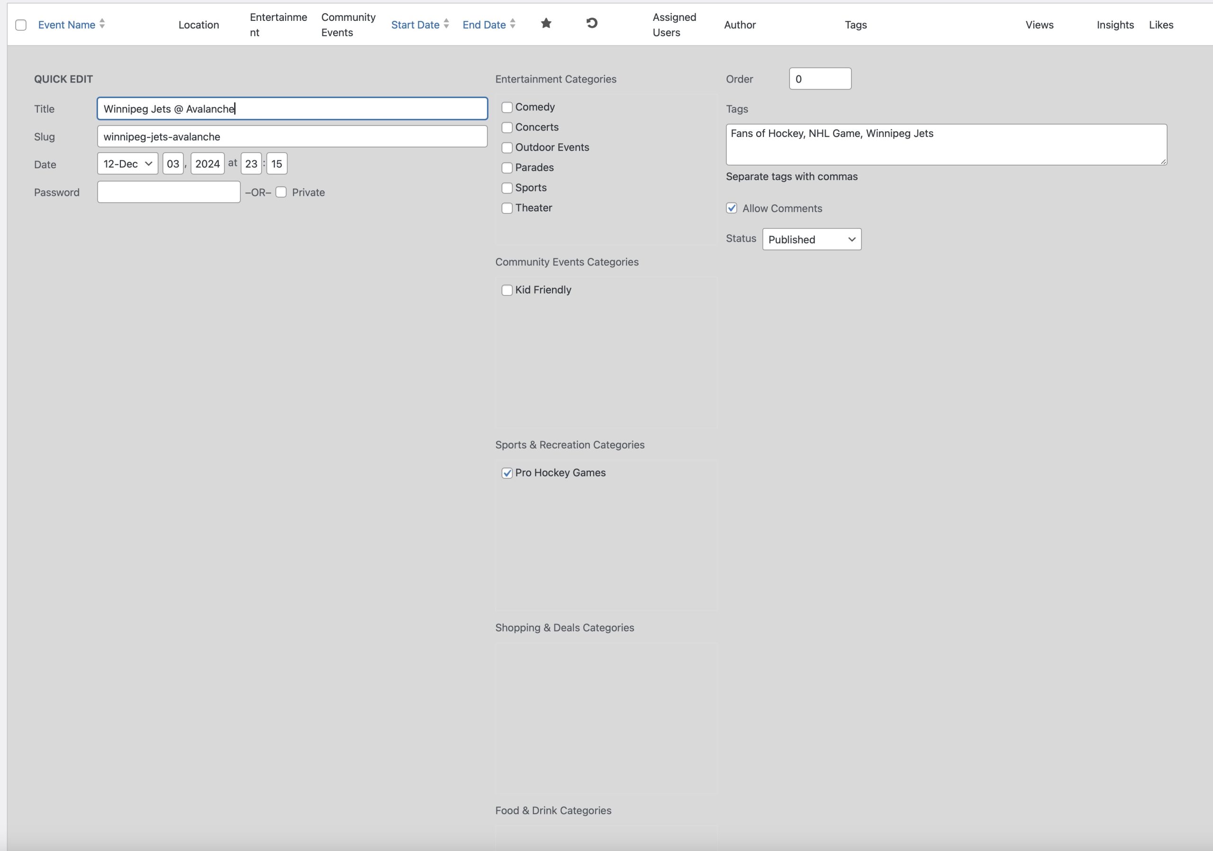
Task: Click the Food & Drink Categories label
Action: pyautogui.click(x=553, y=810)
